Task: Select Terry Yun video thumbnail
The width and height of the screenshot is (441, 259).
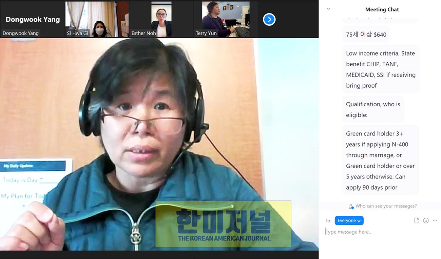Action: tap(226, 19)
